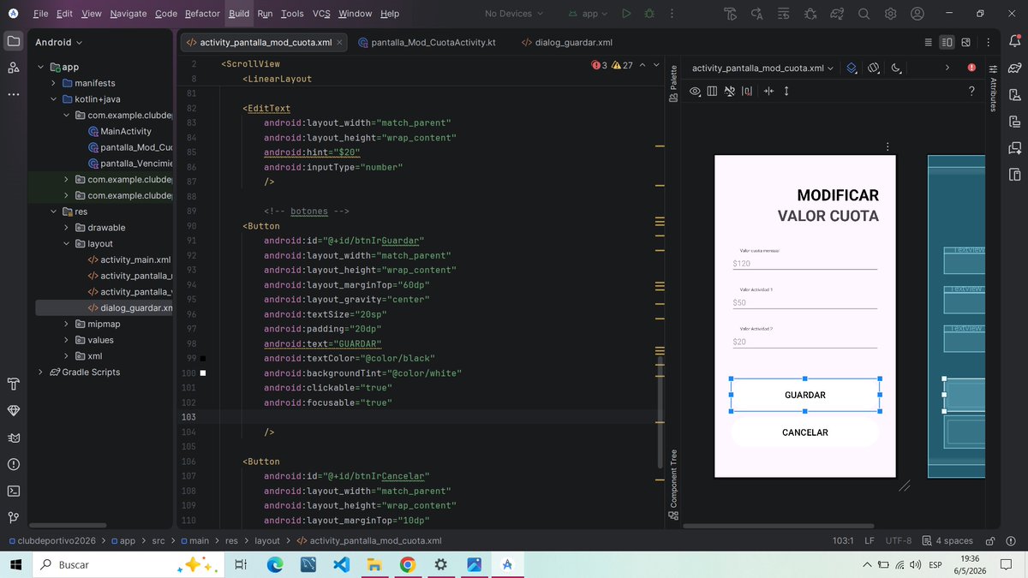Open the Problems tool window
The image size is (1028, 578).
point(13,465)
